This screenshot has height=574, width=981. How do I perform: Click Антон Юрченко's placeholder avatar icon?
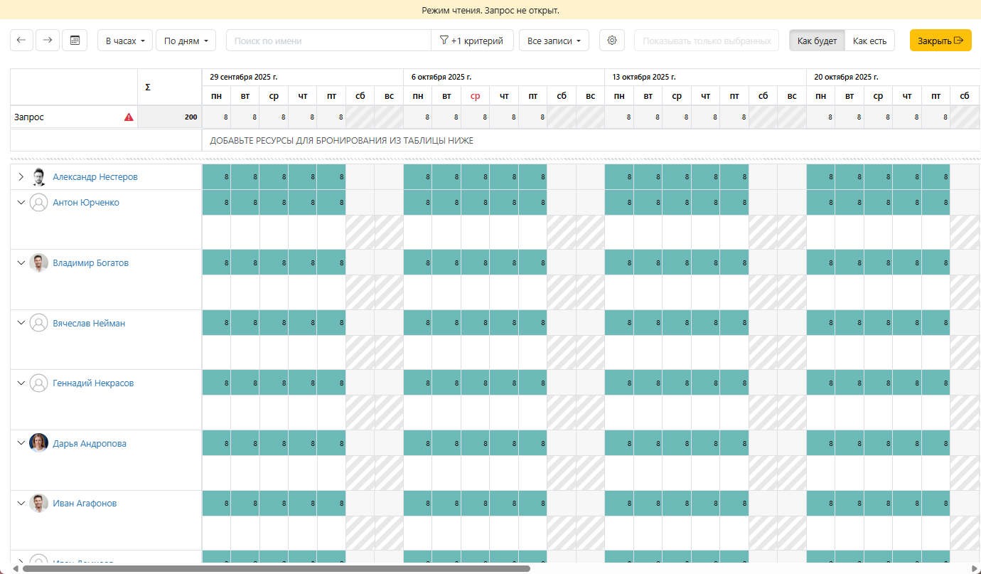(x=38, y=203)
